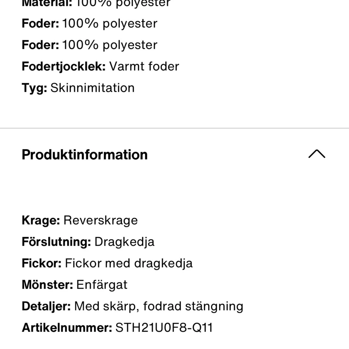Click the Tyg label
Screen dimensions: 349x349
click(x=34, y=88)
